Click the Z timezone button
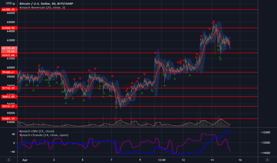 9,160
